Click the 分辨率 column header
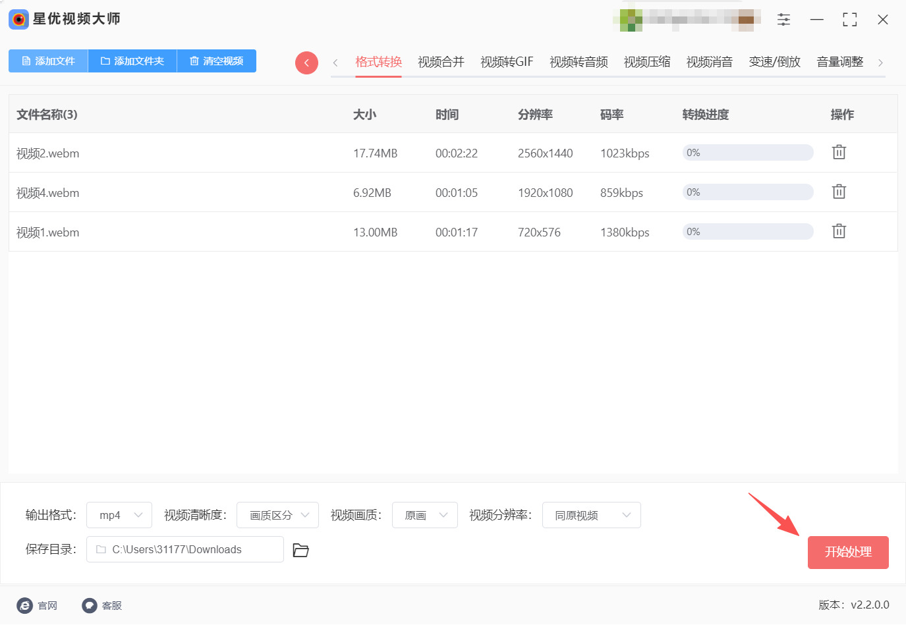The image size is (906, 625). coord(535,115)
